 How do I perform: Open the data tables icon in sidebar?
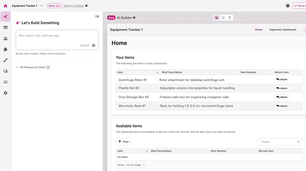pyautogui.click(x=5, y=28)
